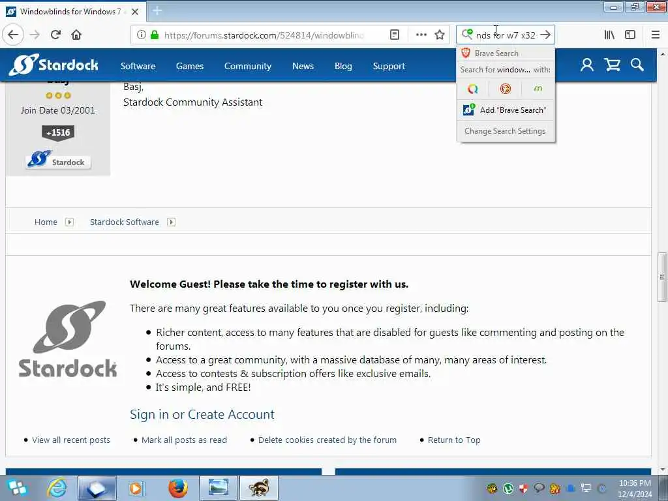Click the site search magnifier in header
668x501 pixels.
click(x=637, y=65)
